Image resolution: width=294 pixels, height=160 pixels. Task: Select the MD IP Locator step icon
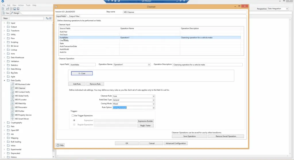point(12,100)
